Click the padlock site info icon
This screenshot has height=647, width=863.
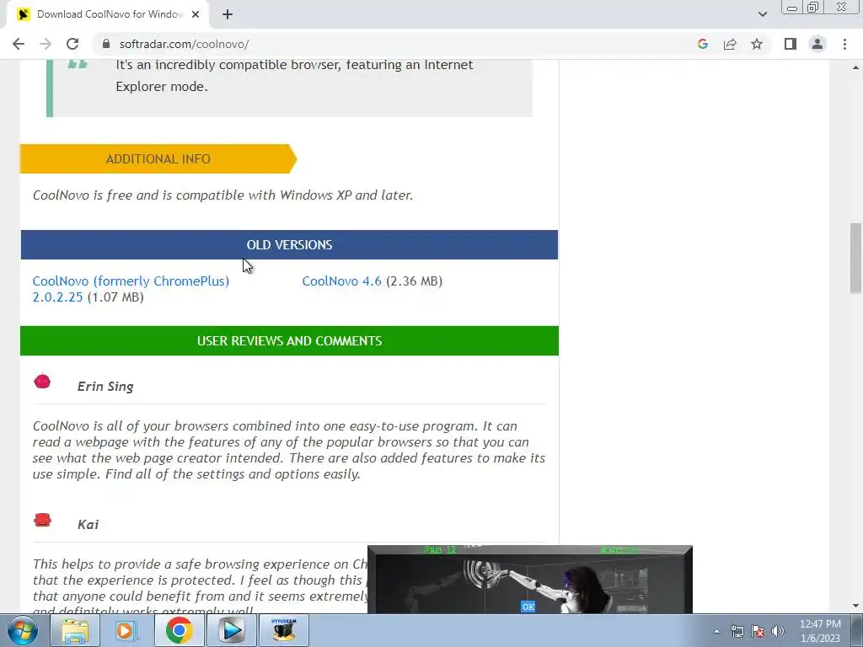point(106,44)
